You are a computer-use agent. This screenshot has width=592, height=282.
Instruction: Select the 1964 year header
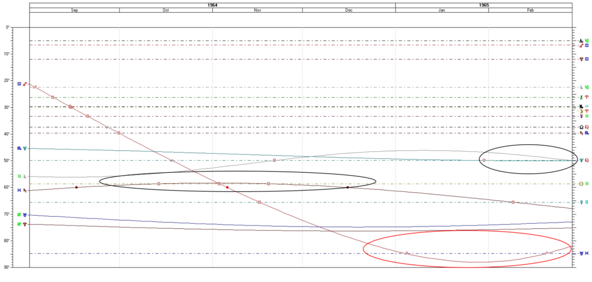212,5
